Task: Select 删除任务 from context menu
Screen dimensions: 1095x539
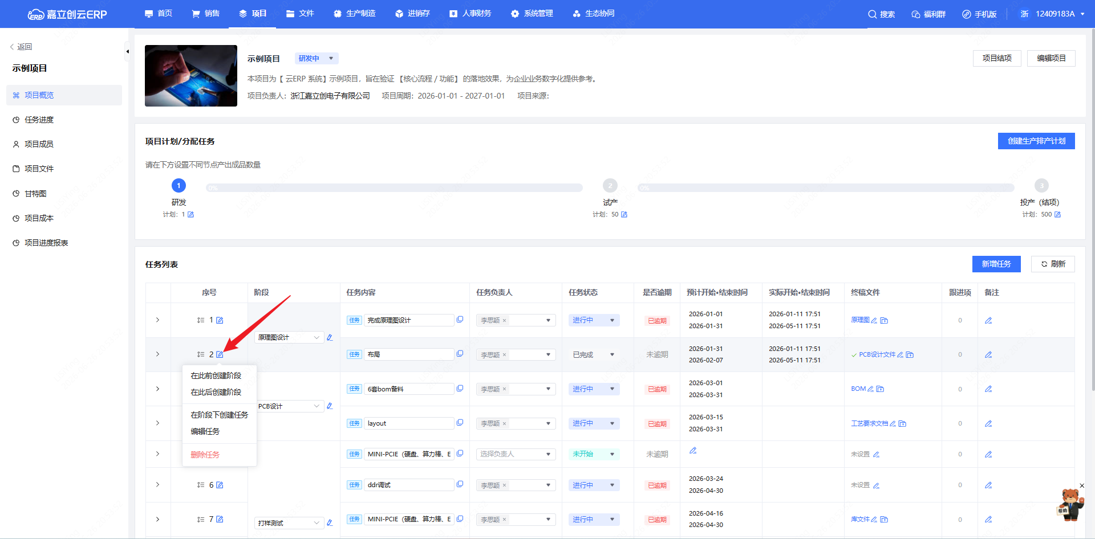Action: pos(205,455)
